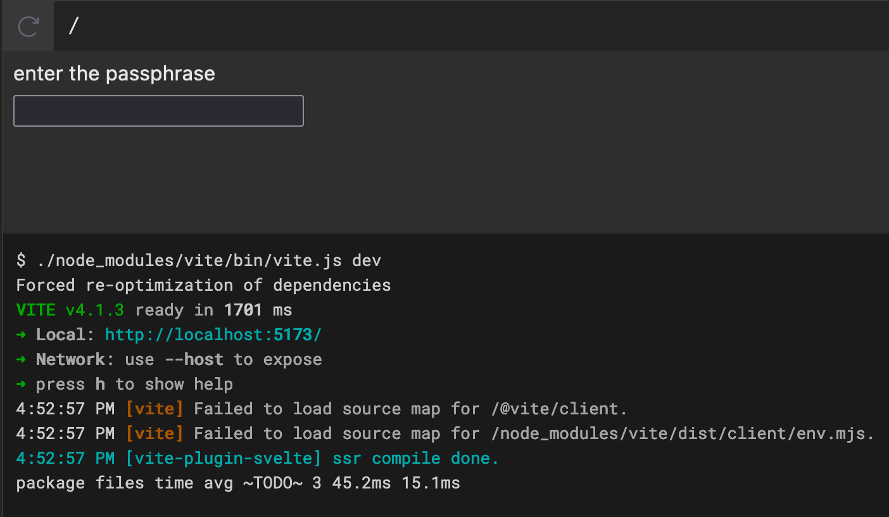Image resolution: width=889 pixels, height=517 pixels.
Task: Click "Forced re-optimization of dependencies" line
Action: click(x=203, y=285)
